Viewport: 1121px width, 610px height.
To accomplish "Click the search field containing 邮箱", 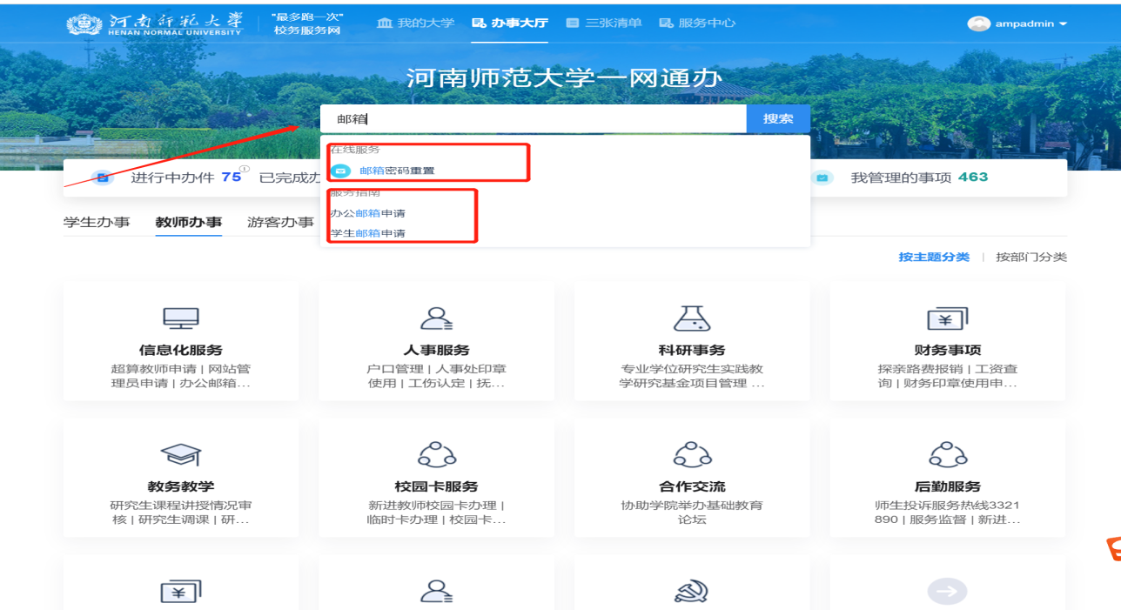I will tap(533, 118).
